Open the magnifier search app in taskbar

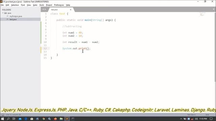click(x=50, y=119)
